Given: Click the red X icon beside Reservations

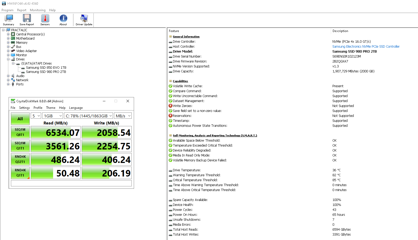Looking at the screenshot, I should [x=170, y=116].
